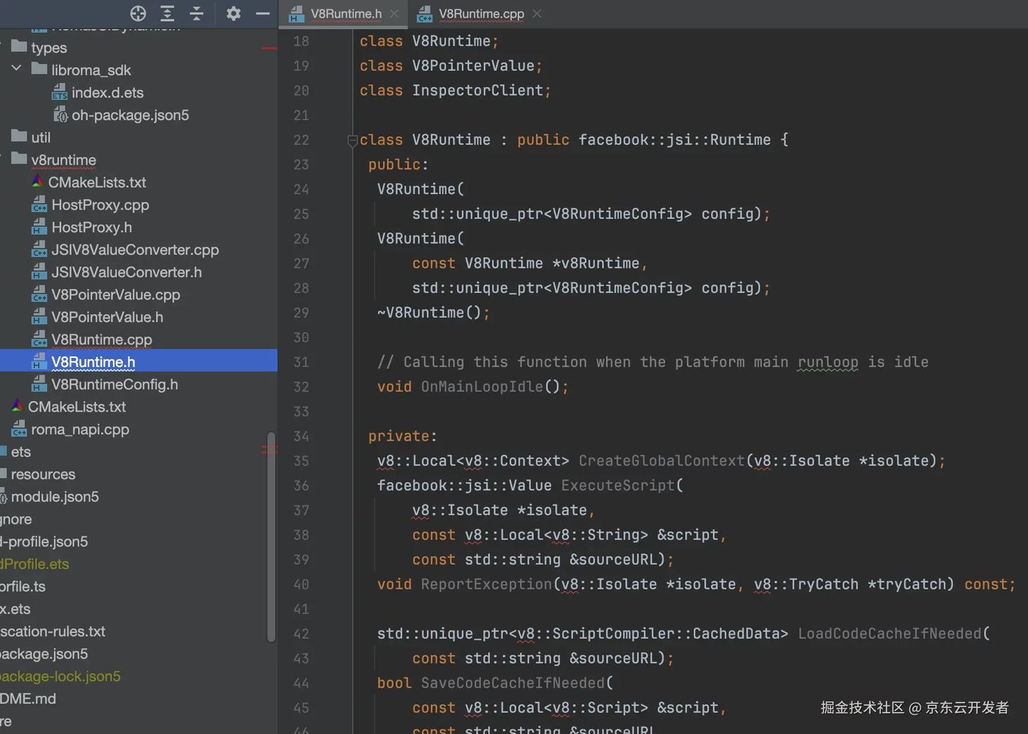The width and height of the screenshot is (1028, 734).
Task: Click the Expand All icon in project toolbar
Action: (167, 13)
